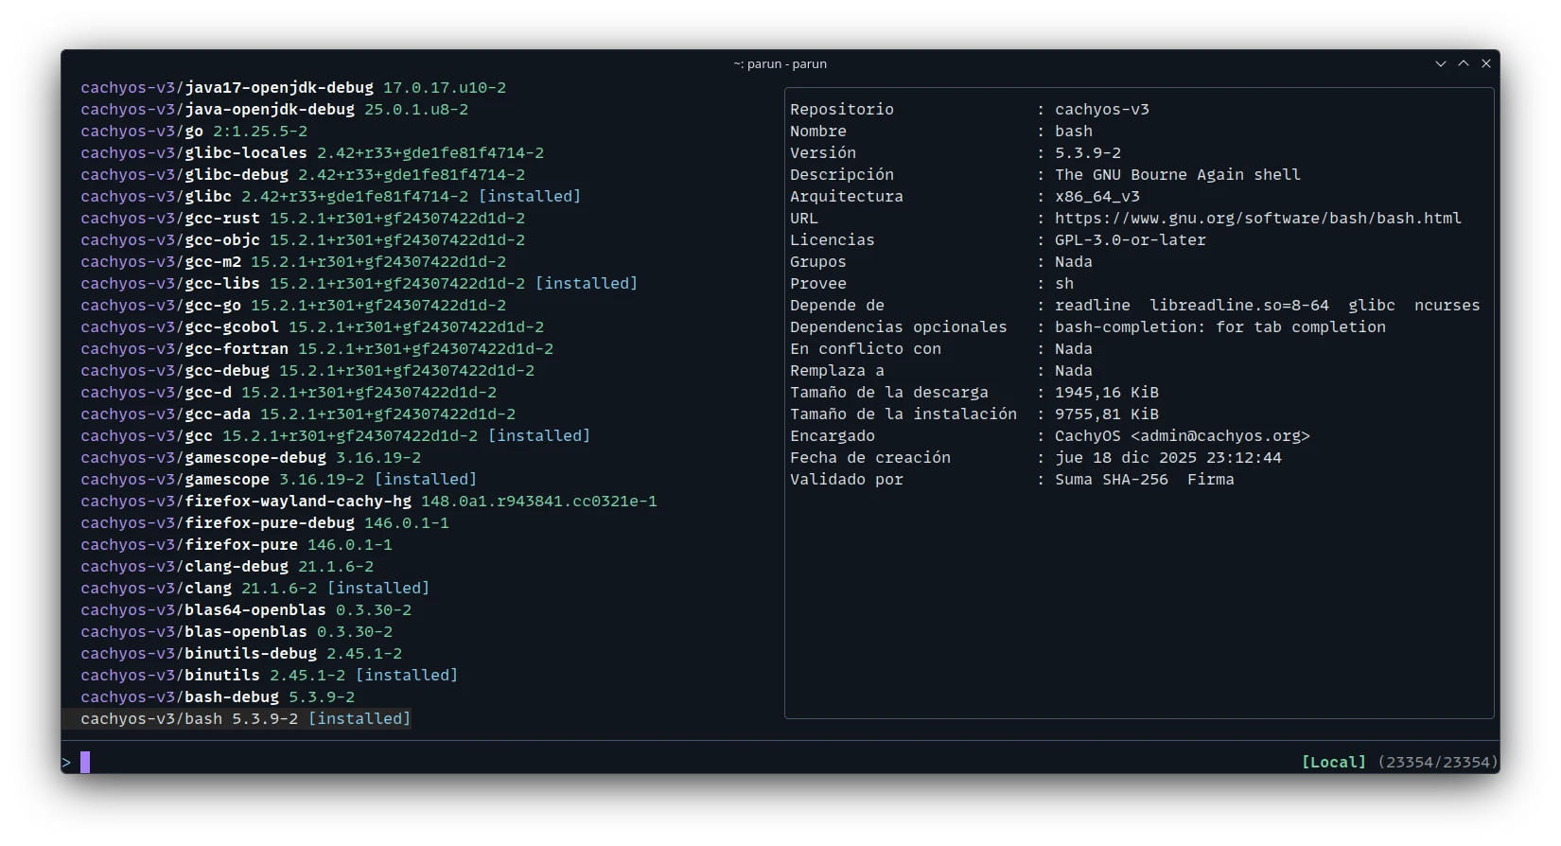Screen dimensions: 1561x846
Task: Select the java-openjdk-debug package row
Action: tap(274, 110)
